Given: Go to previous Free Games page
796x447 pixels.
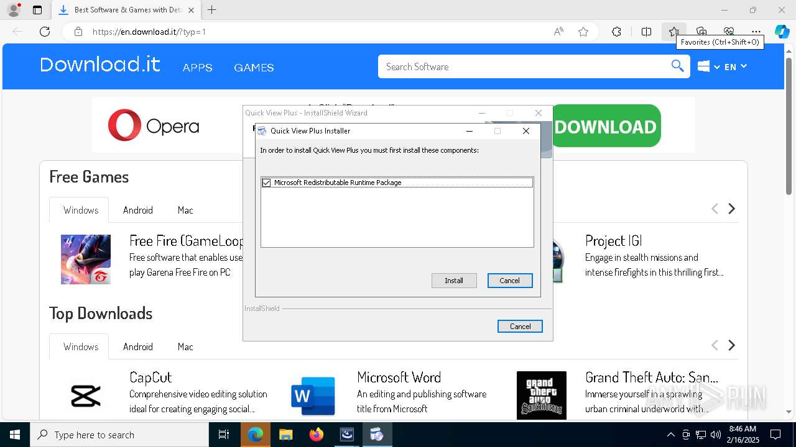Looking at the screenshot, I should 715,209.
